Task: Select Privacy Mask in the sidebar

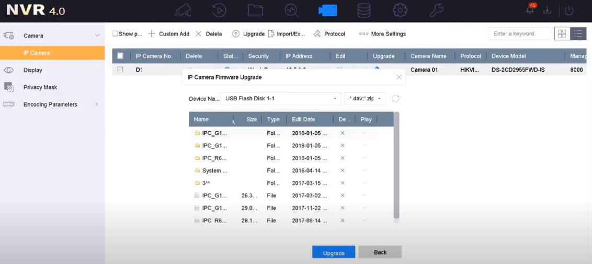Action: (40, 87)
